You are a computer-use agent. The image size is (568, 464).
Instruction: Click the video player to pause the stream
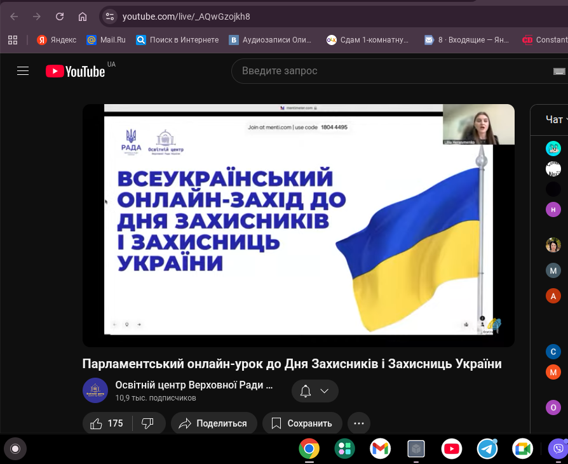tap(298, 225)
